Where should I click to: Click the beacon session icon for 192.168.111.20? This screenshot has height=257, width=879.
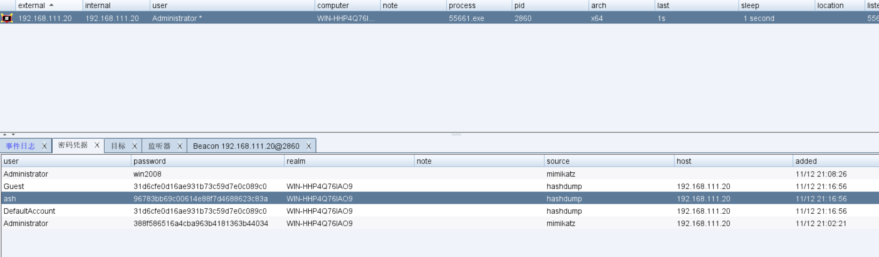[7, 18]
